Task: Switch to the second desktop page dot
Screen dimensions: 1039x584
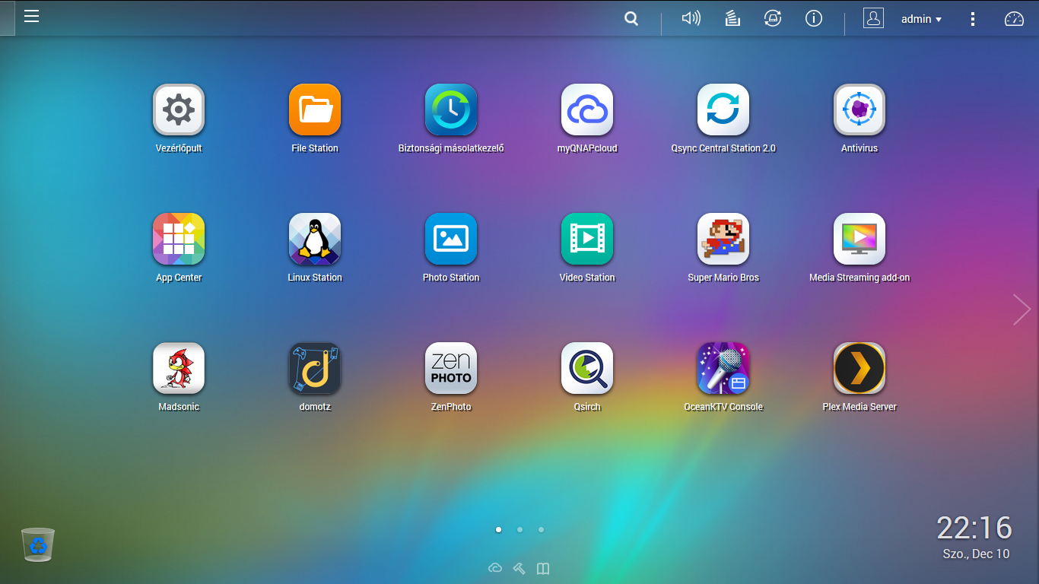Action: click(x=519, y=530)
